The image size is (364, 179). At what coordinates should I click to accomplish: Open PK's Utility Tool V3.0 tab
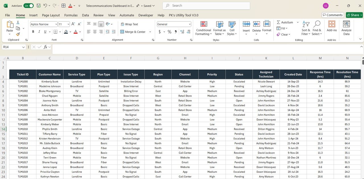(183, 15)
